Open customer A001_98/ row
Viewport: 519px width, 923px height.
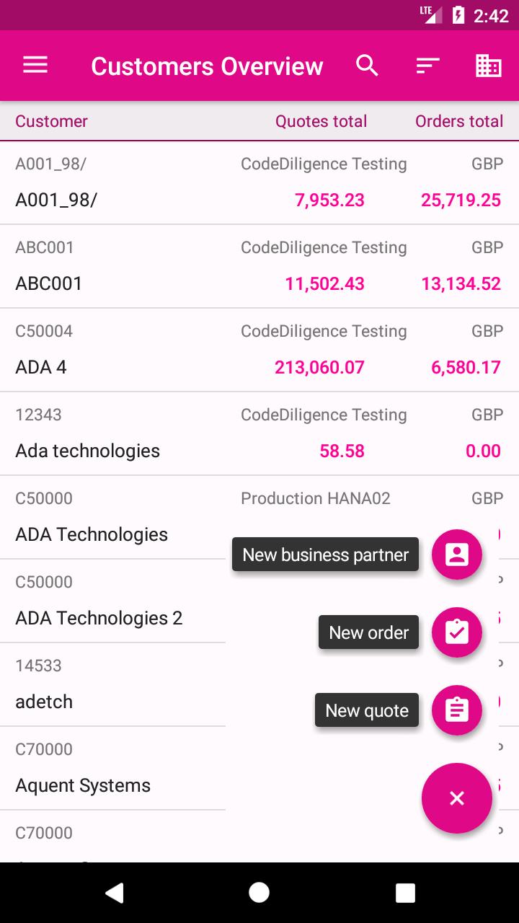tap(259, 183)
